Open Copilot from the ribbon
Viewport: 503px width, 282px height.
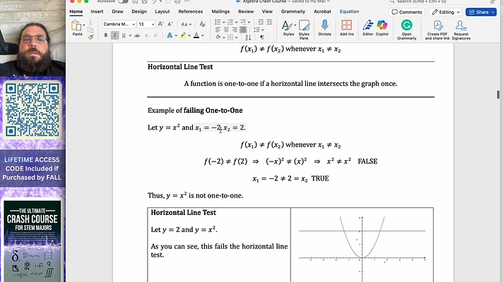click(381, 27)
